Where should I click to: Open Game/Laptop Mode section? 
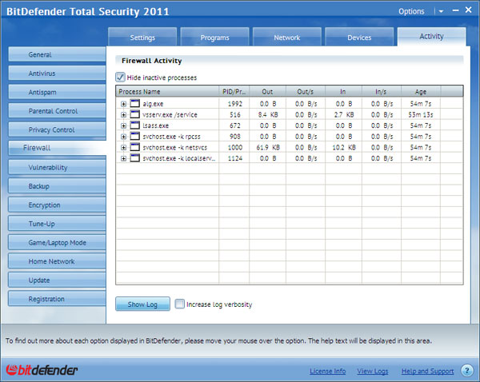point(57,242)
